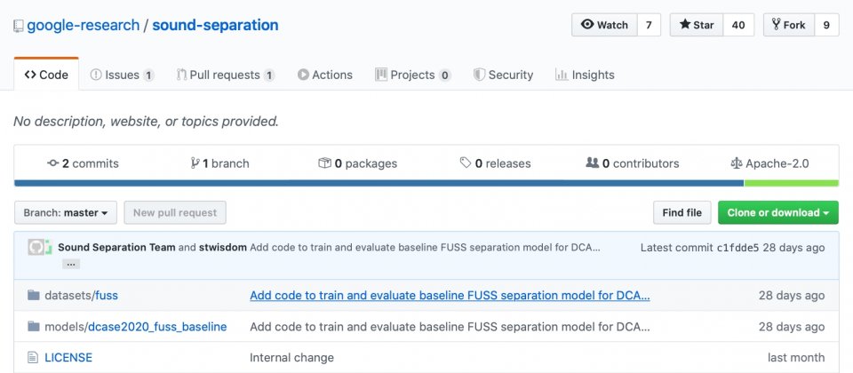Click the language breakdown bar
Viewport: 853px width, 373px height.
pyautogui.click(x=426, y=183)
